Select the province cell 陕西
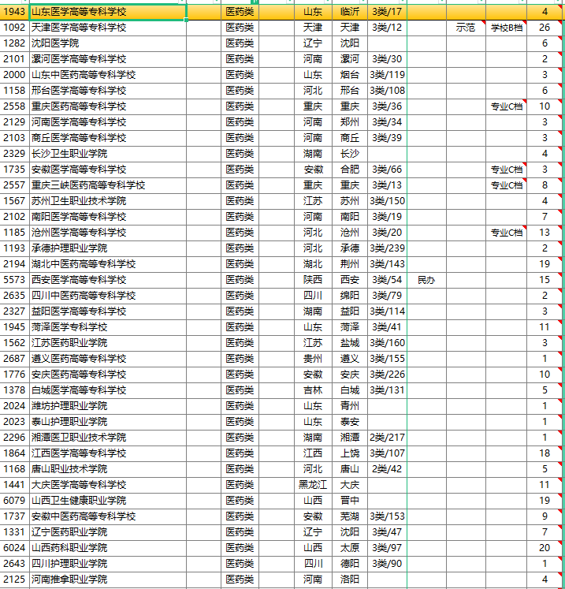Image resolution: width=565 pixels, height=589 pixels. point(313,280)
